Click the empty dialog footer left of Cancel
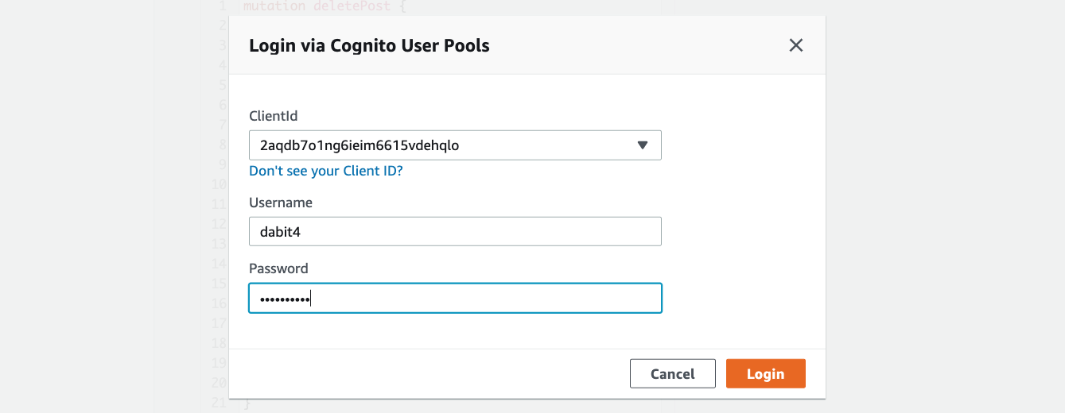The width and height of the screenshot is (1065, 413). (429, 374)
